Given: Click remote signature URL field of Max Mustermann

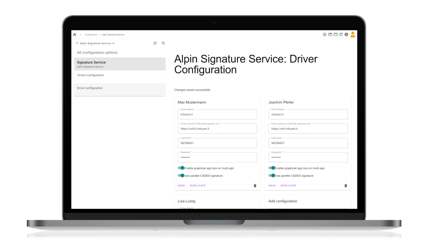Looking at the screenshot, I should coord(217,129).
